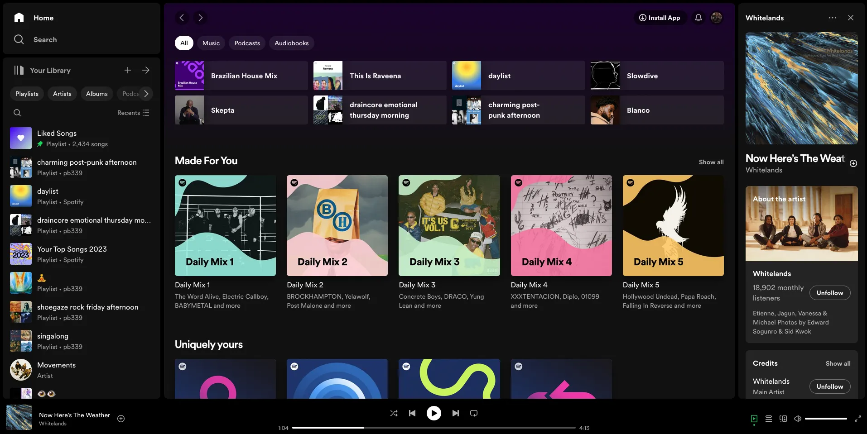Viewport: 867px width, 434px height.
Task: Open shoegaze rock friday afternoon playlist
Action: pyautogui.click(x=81, y=312)
